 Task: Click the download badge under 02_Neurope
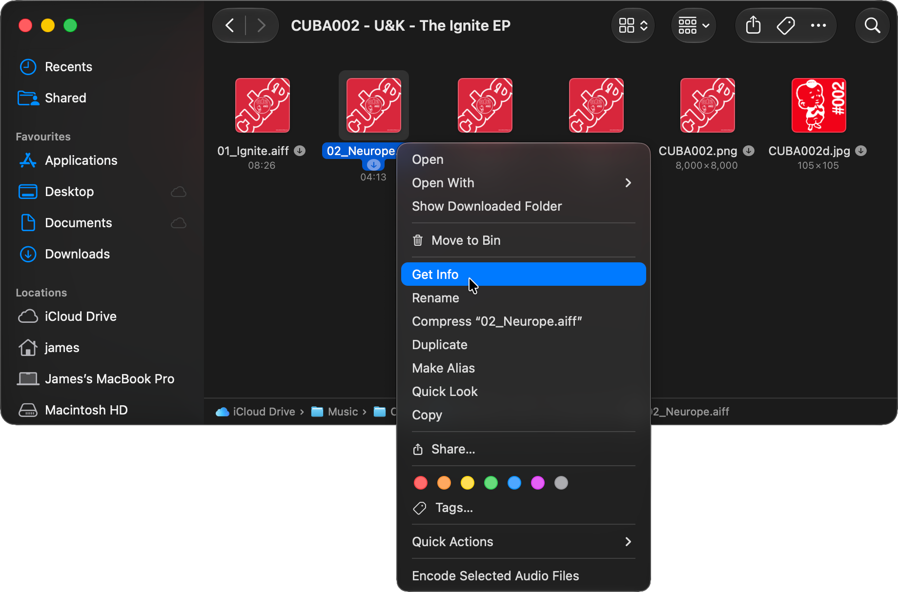coord(374,164)
